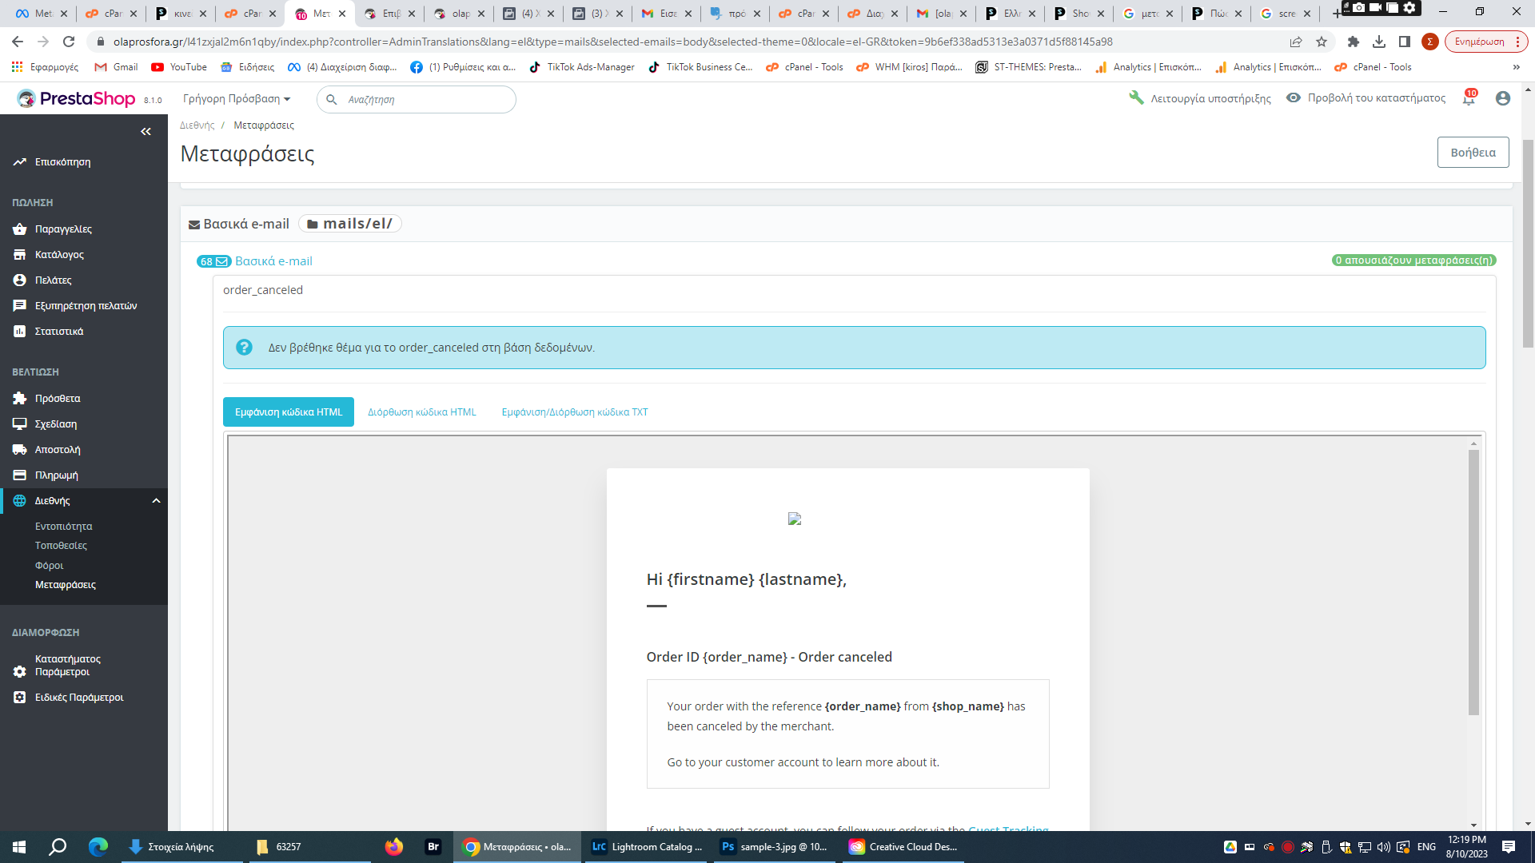Screen dimensions: 1535x863
Task: Click the email preview vertical scrollbar
Action: [x=1473, y=582]
